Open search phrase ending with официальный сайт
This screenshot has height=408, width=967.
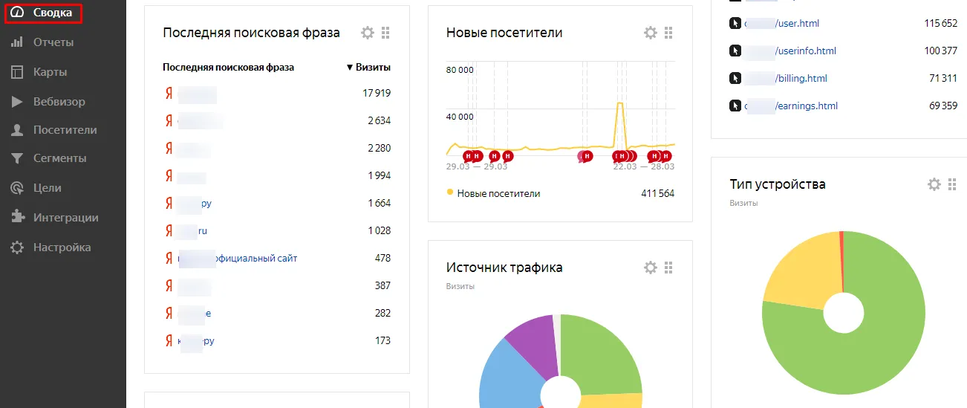[x=238, y=258]
